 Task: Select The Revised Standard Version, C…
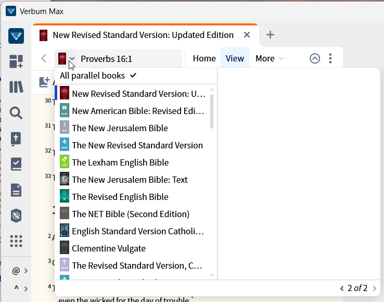coord(134,265)
